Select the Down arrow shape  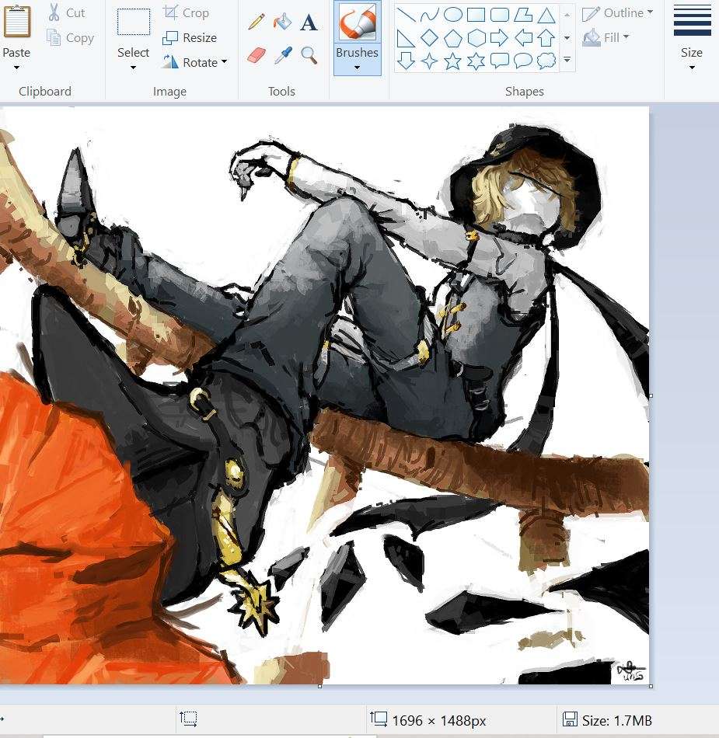(x=406, y=61)
